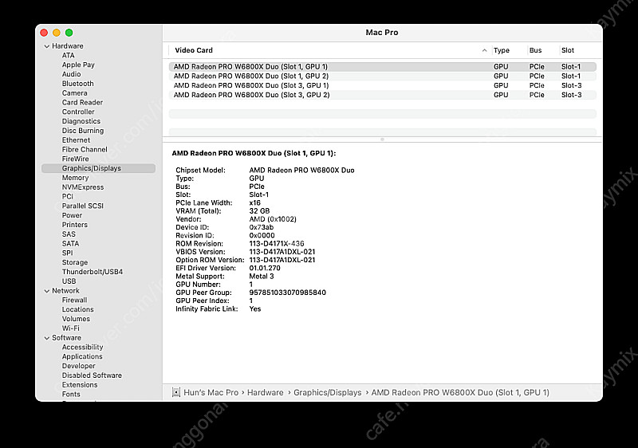The image size is (638, 448).
Task: Click the Video Card column sort arrow
Action: click(x=484, y=50)
